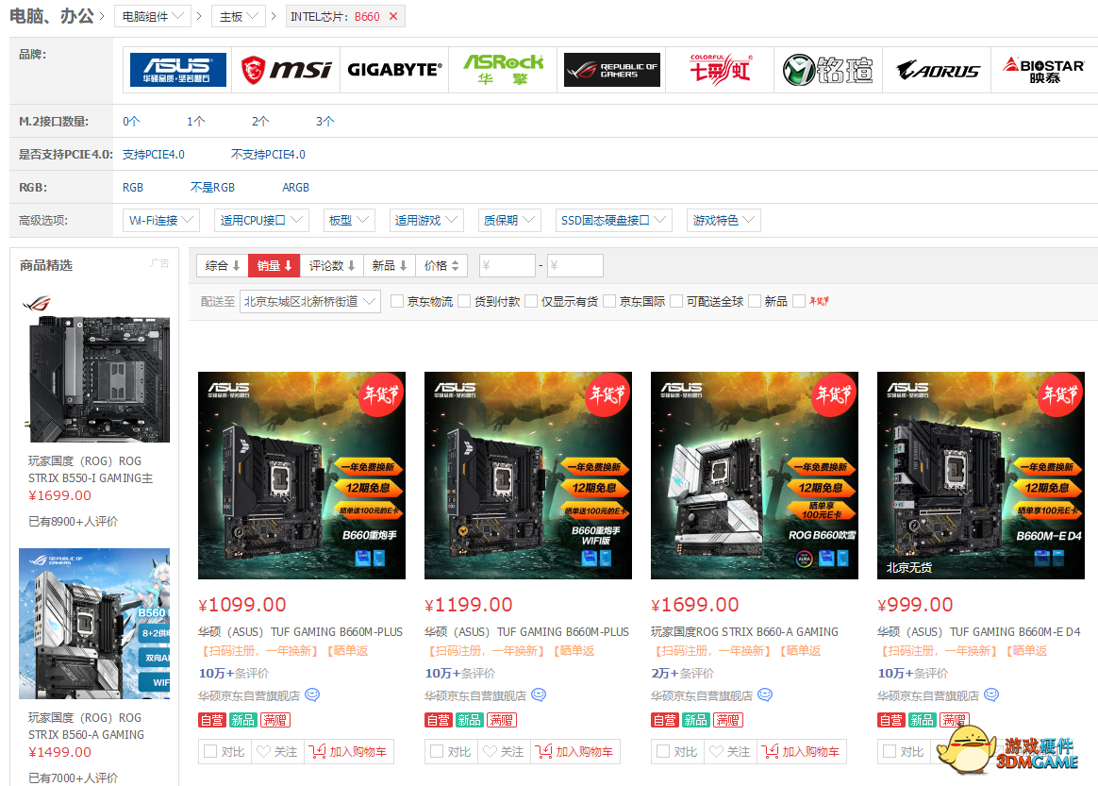Screen dimensions: 1098x786
Task: Click cart icon for ¥1099.00 motherboard
Action: click(317, 751)
